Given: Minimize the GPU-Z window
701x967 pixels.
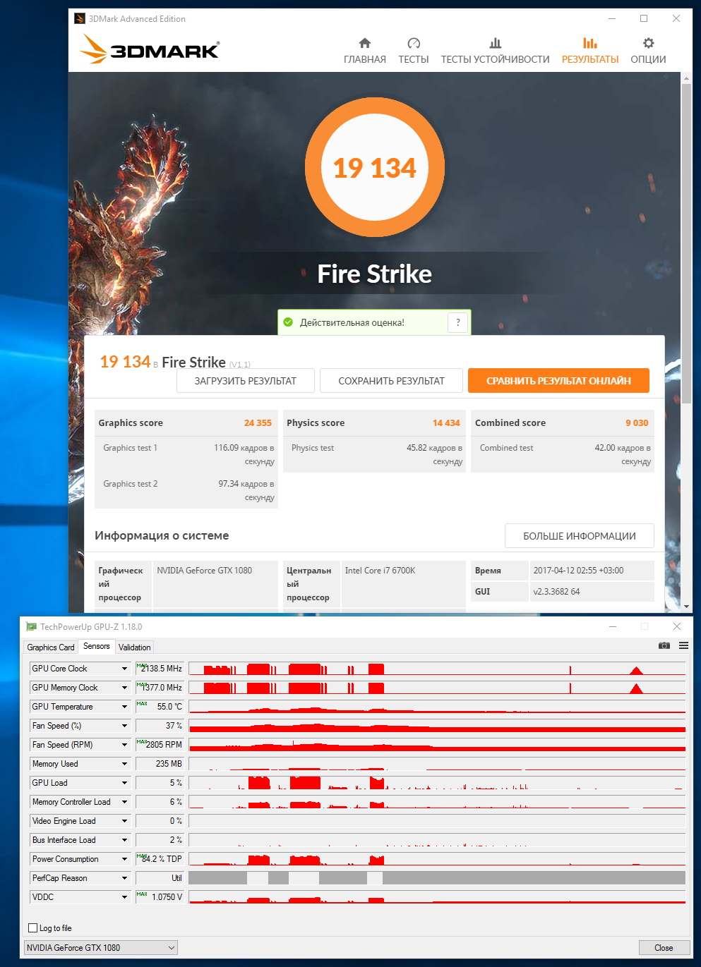Looking at the screenshot, I should point(613,626).
